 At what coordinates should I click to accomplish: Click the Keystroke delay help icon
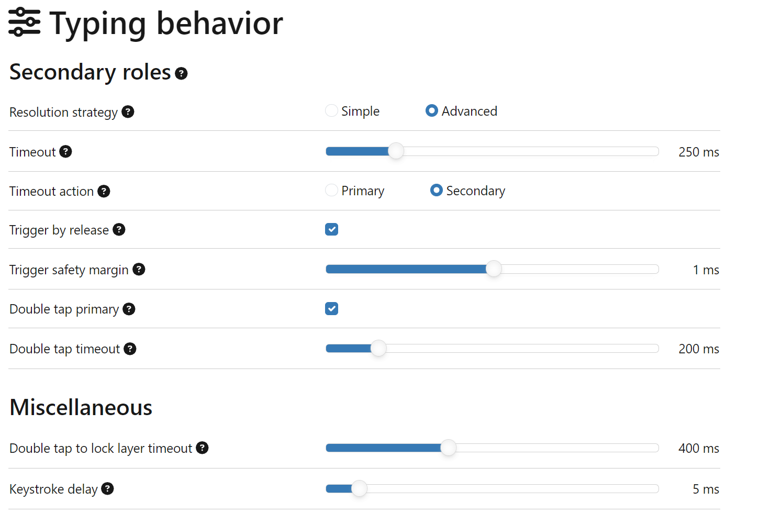[x=107, y=488]
